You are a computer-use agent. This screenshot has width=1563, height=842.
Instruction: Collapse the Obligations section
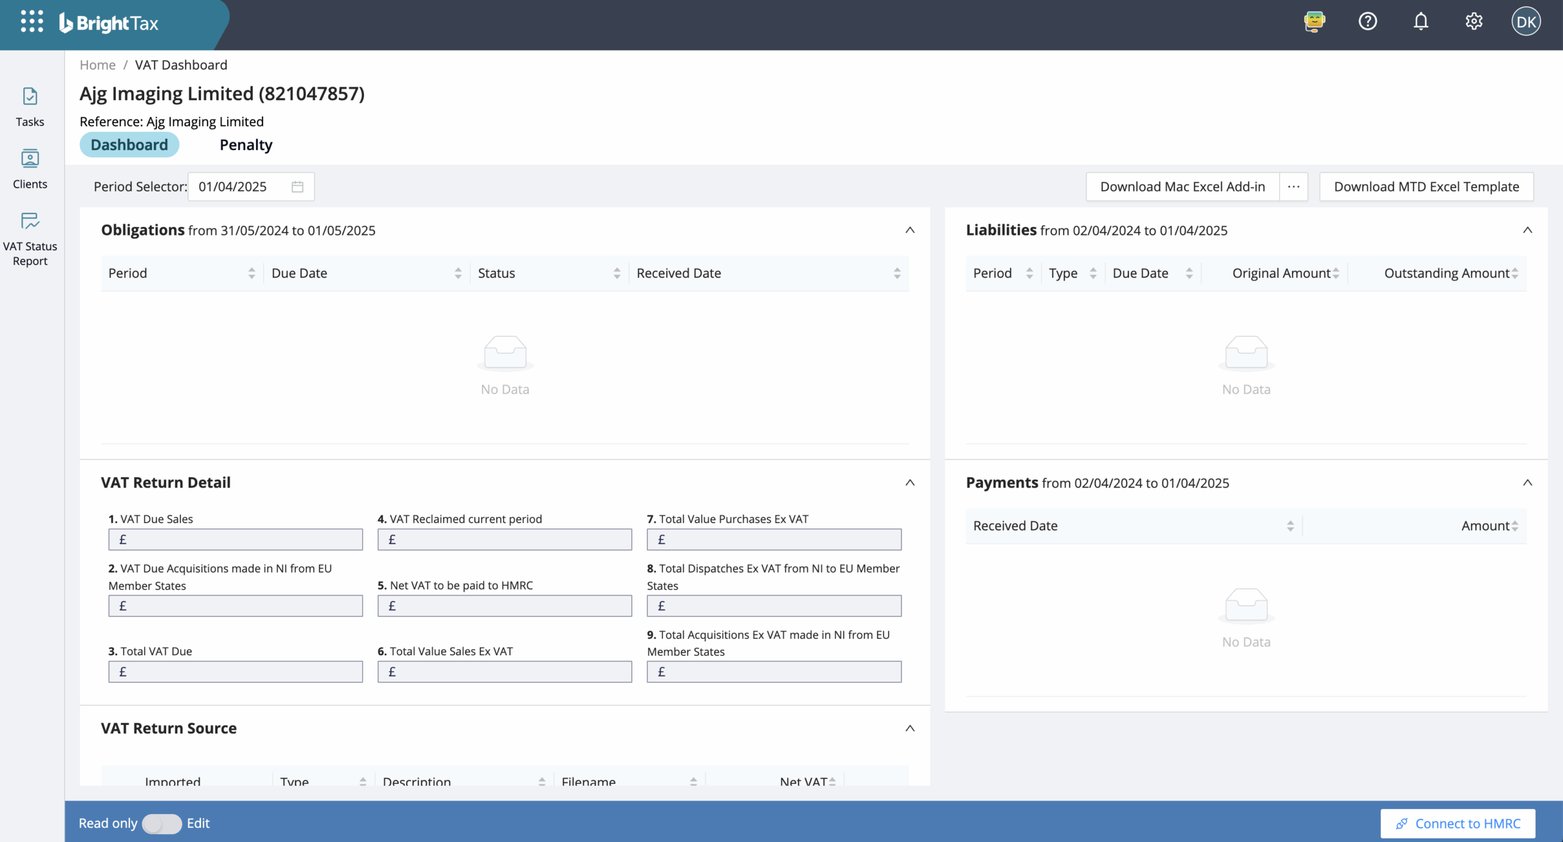910,230
